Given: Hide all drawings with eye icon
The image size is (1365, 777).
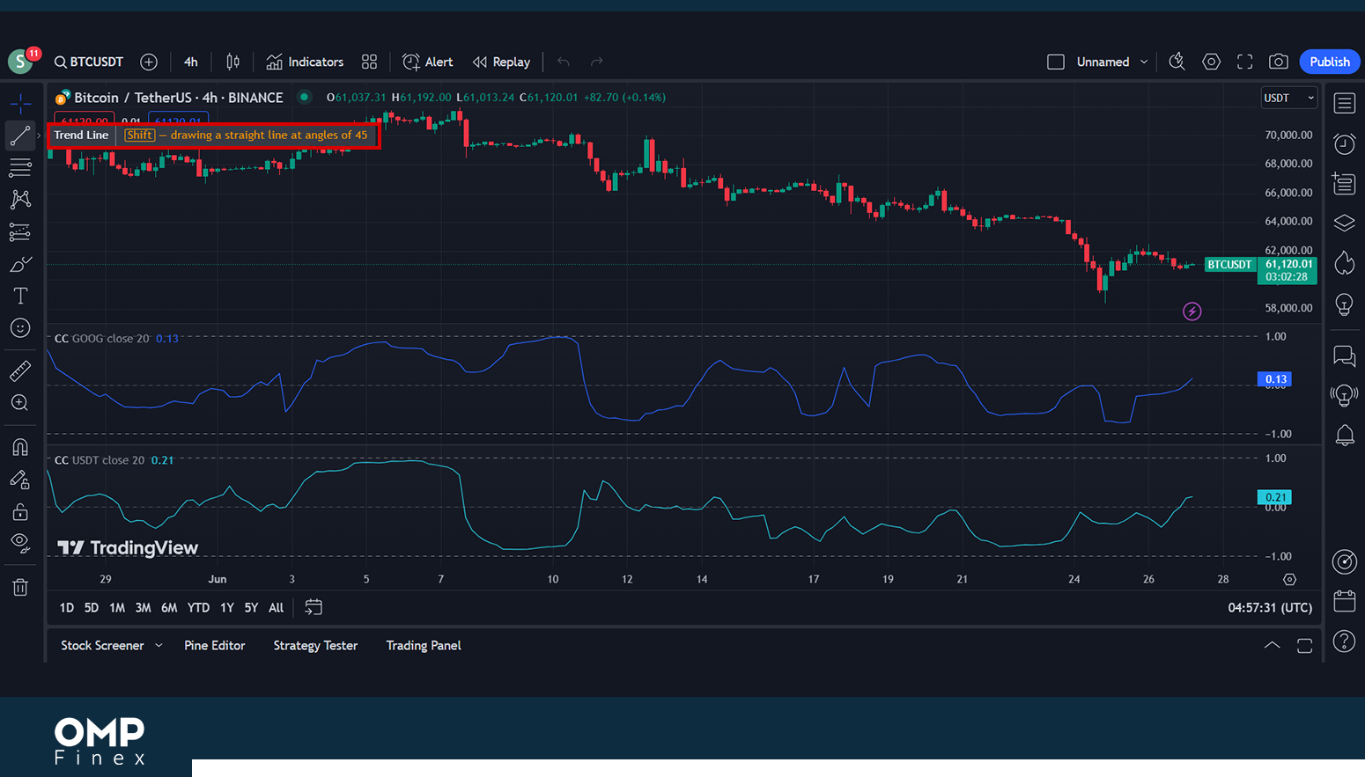Looking at the screenshot, I should [x=20, y=543].
